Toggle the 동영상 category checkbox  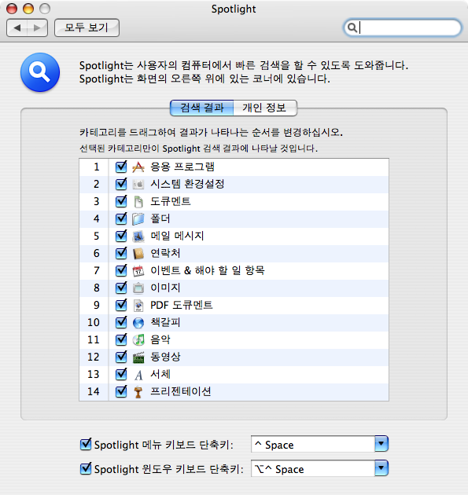point(121,357)
